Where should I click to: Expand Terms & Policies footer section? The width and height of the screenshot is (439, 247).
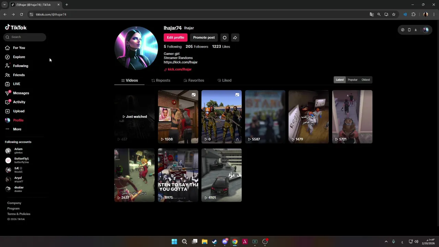click(19, 214)
